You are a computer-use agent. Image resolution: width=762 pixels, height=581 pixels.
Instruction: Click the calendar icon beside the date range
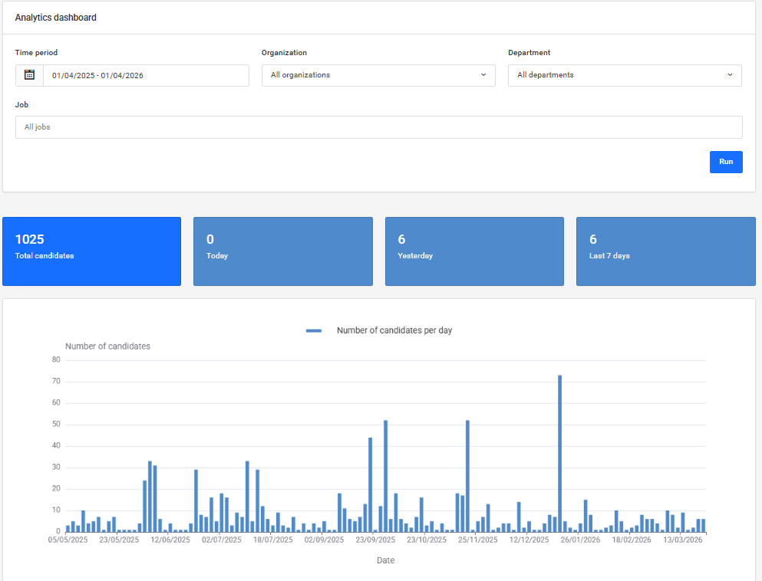(29, 75)
